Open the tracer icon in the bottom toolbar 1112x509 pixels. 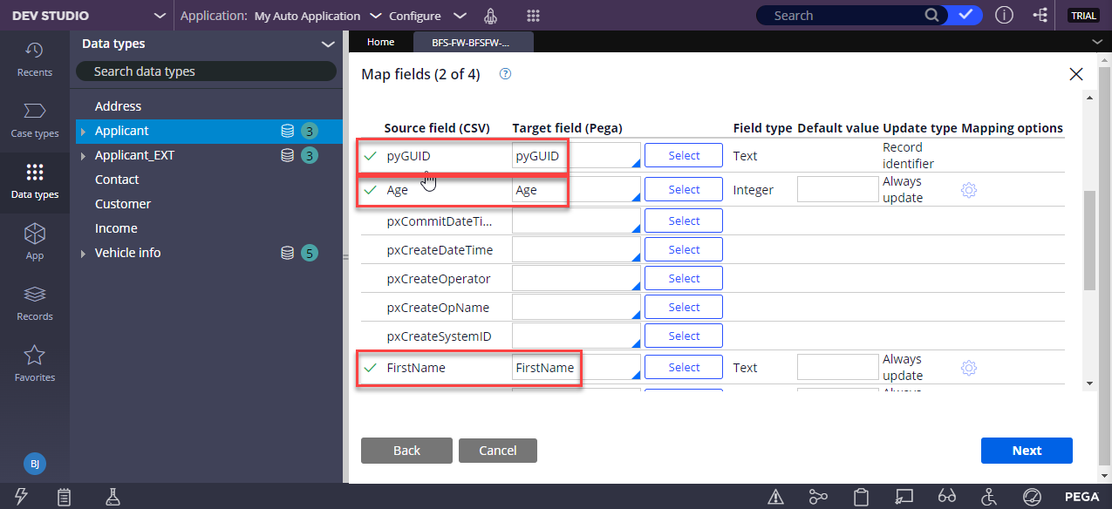(818, 497)
